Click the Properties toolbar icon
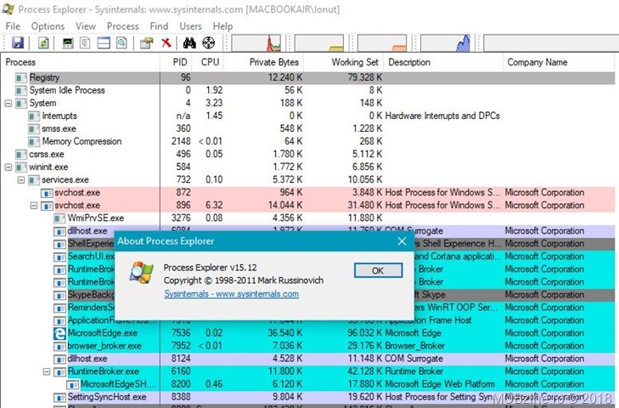This screenshot has width=619, height=408. [x=146, y=42]
